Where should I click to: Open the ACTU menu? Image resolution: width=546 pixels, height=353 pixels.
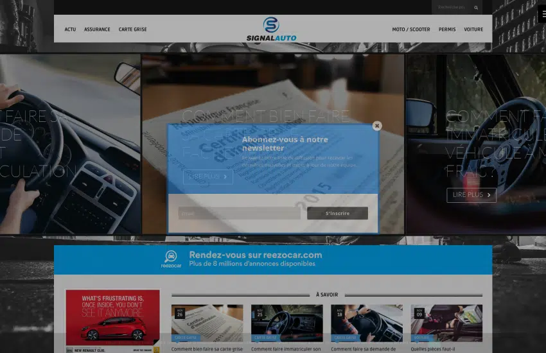tap(70, 30)
